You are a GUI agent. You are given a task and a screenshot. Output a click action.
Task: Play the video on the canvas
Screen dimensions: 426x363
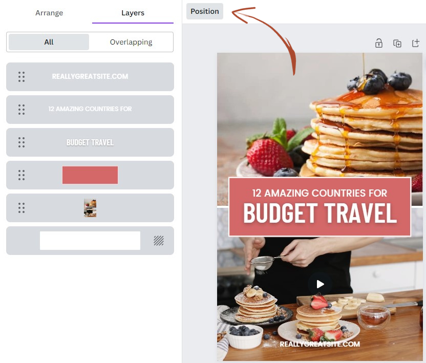coord(321,284)
